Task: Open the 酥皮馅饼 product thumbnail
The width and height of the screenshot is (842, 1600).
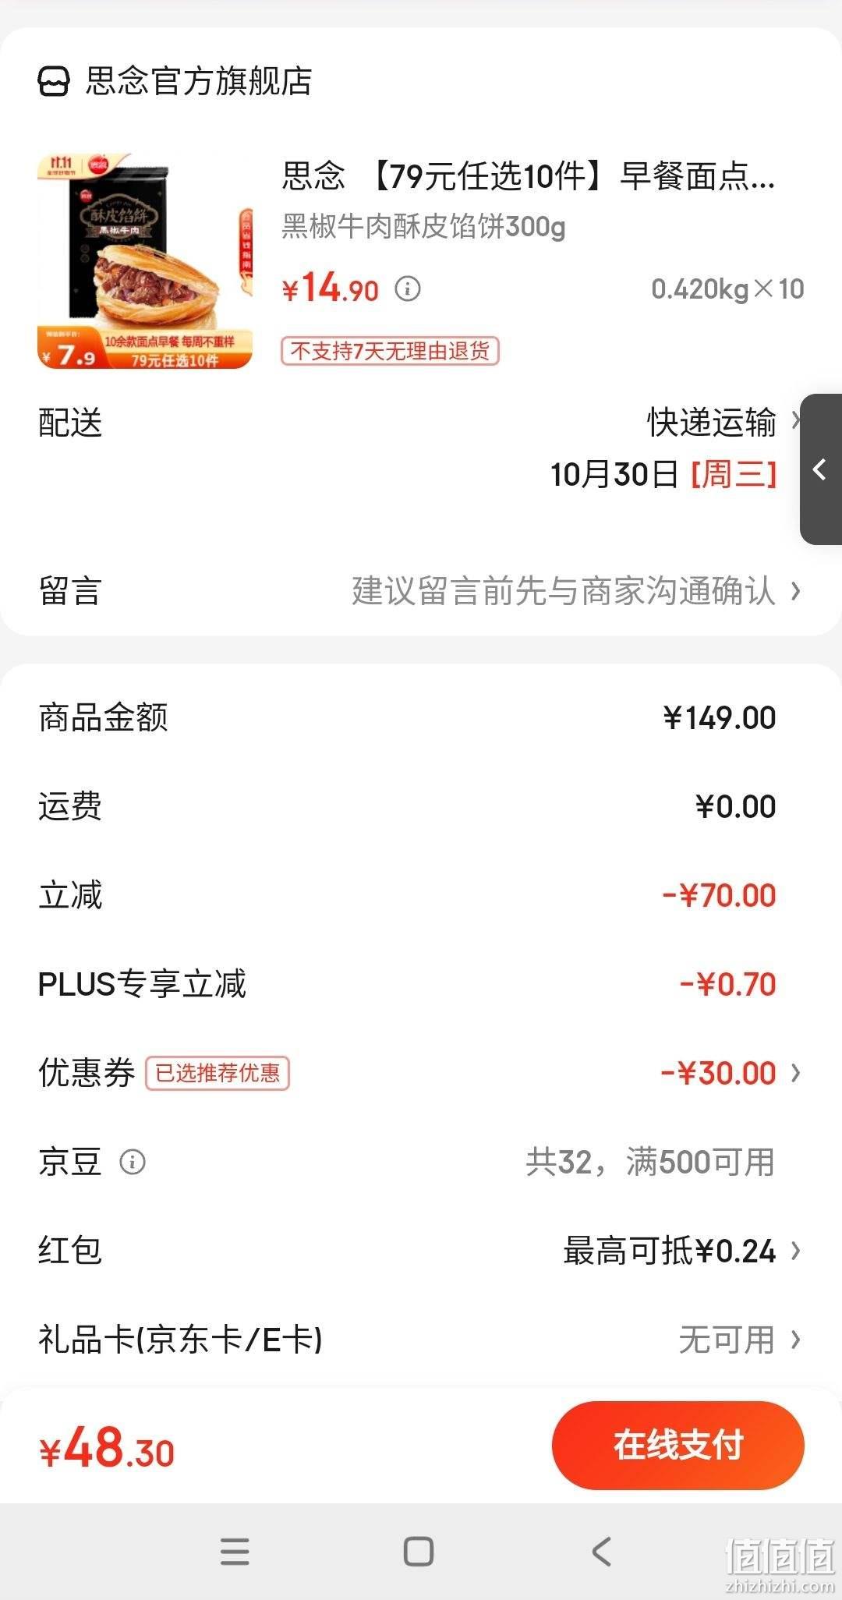Action: [145, 261]
